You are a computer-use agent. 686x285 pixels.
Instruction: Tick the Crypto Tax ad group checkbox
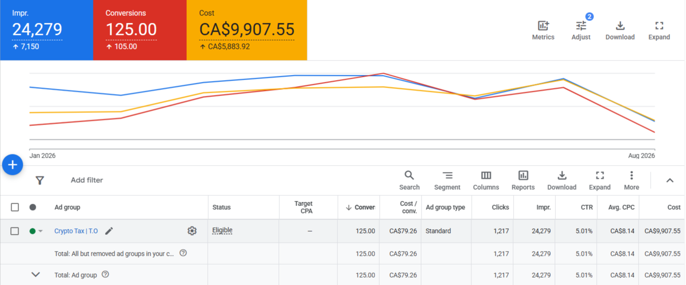pos(15,231)
